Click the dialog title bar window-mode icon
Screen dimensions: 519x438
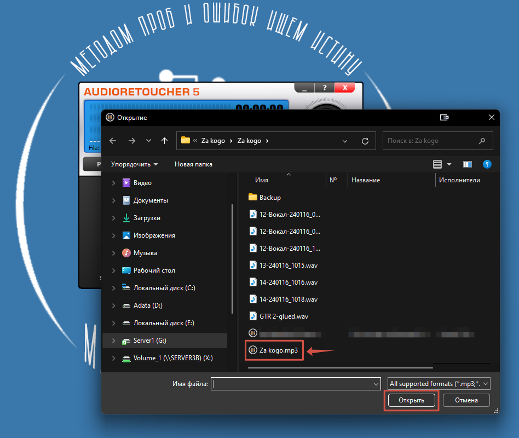(x=444, y=118)
